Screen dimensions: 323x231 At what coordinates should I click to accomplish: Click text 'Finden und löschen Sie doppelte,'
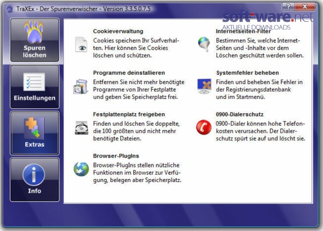[137, 124]
